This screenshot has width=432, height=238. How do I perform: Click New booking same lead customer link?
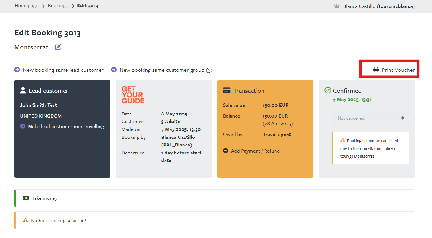click(x=63, y=70)
